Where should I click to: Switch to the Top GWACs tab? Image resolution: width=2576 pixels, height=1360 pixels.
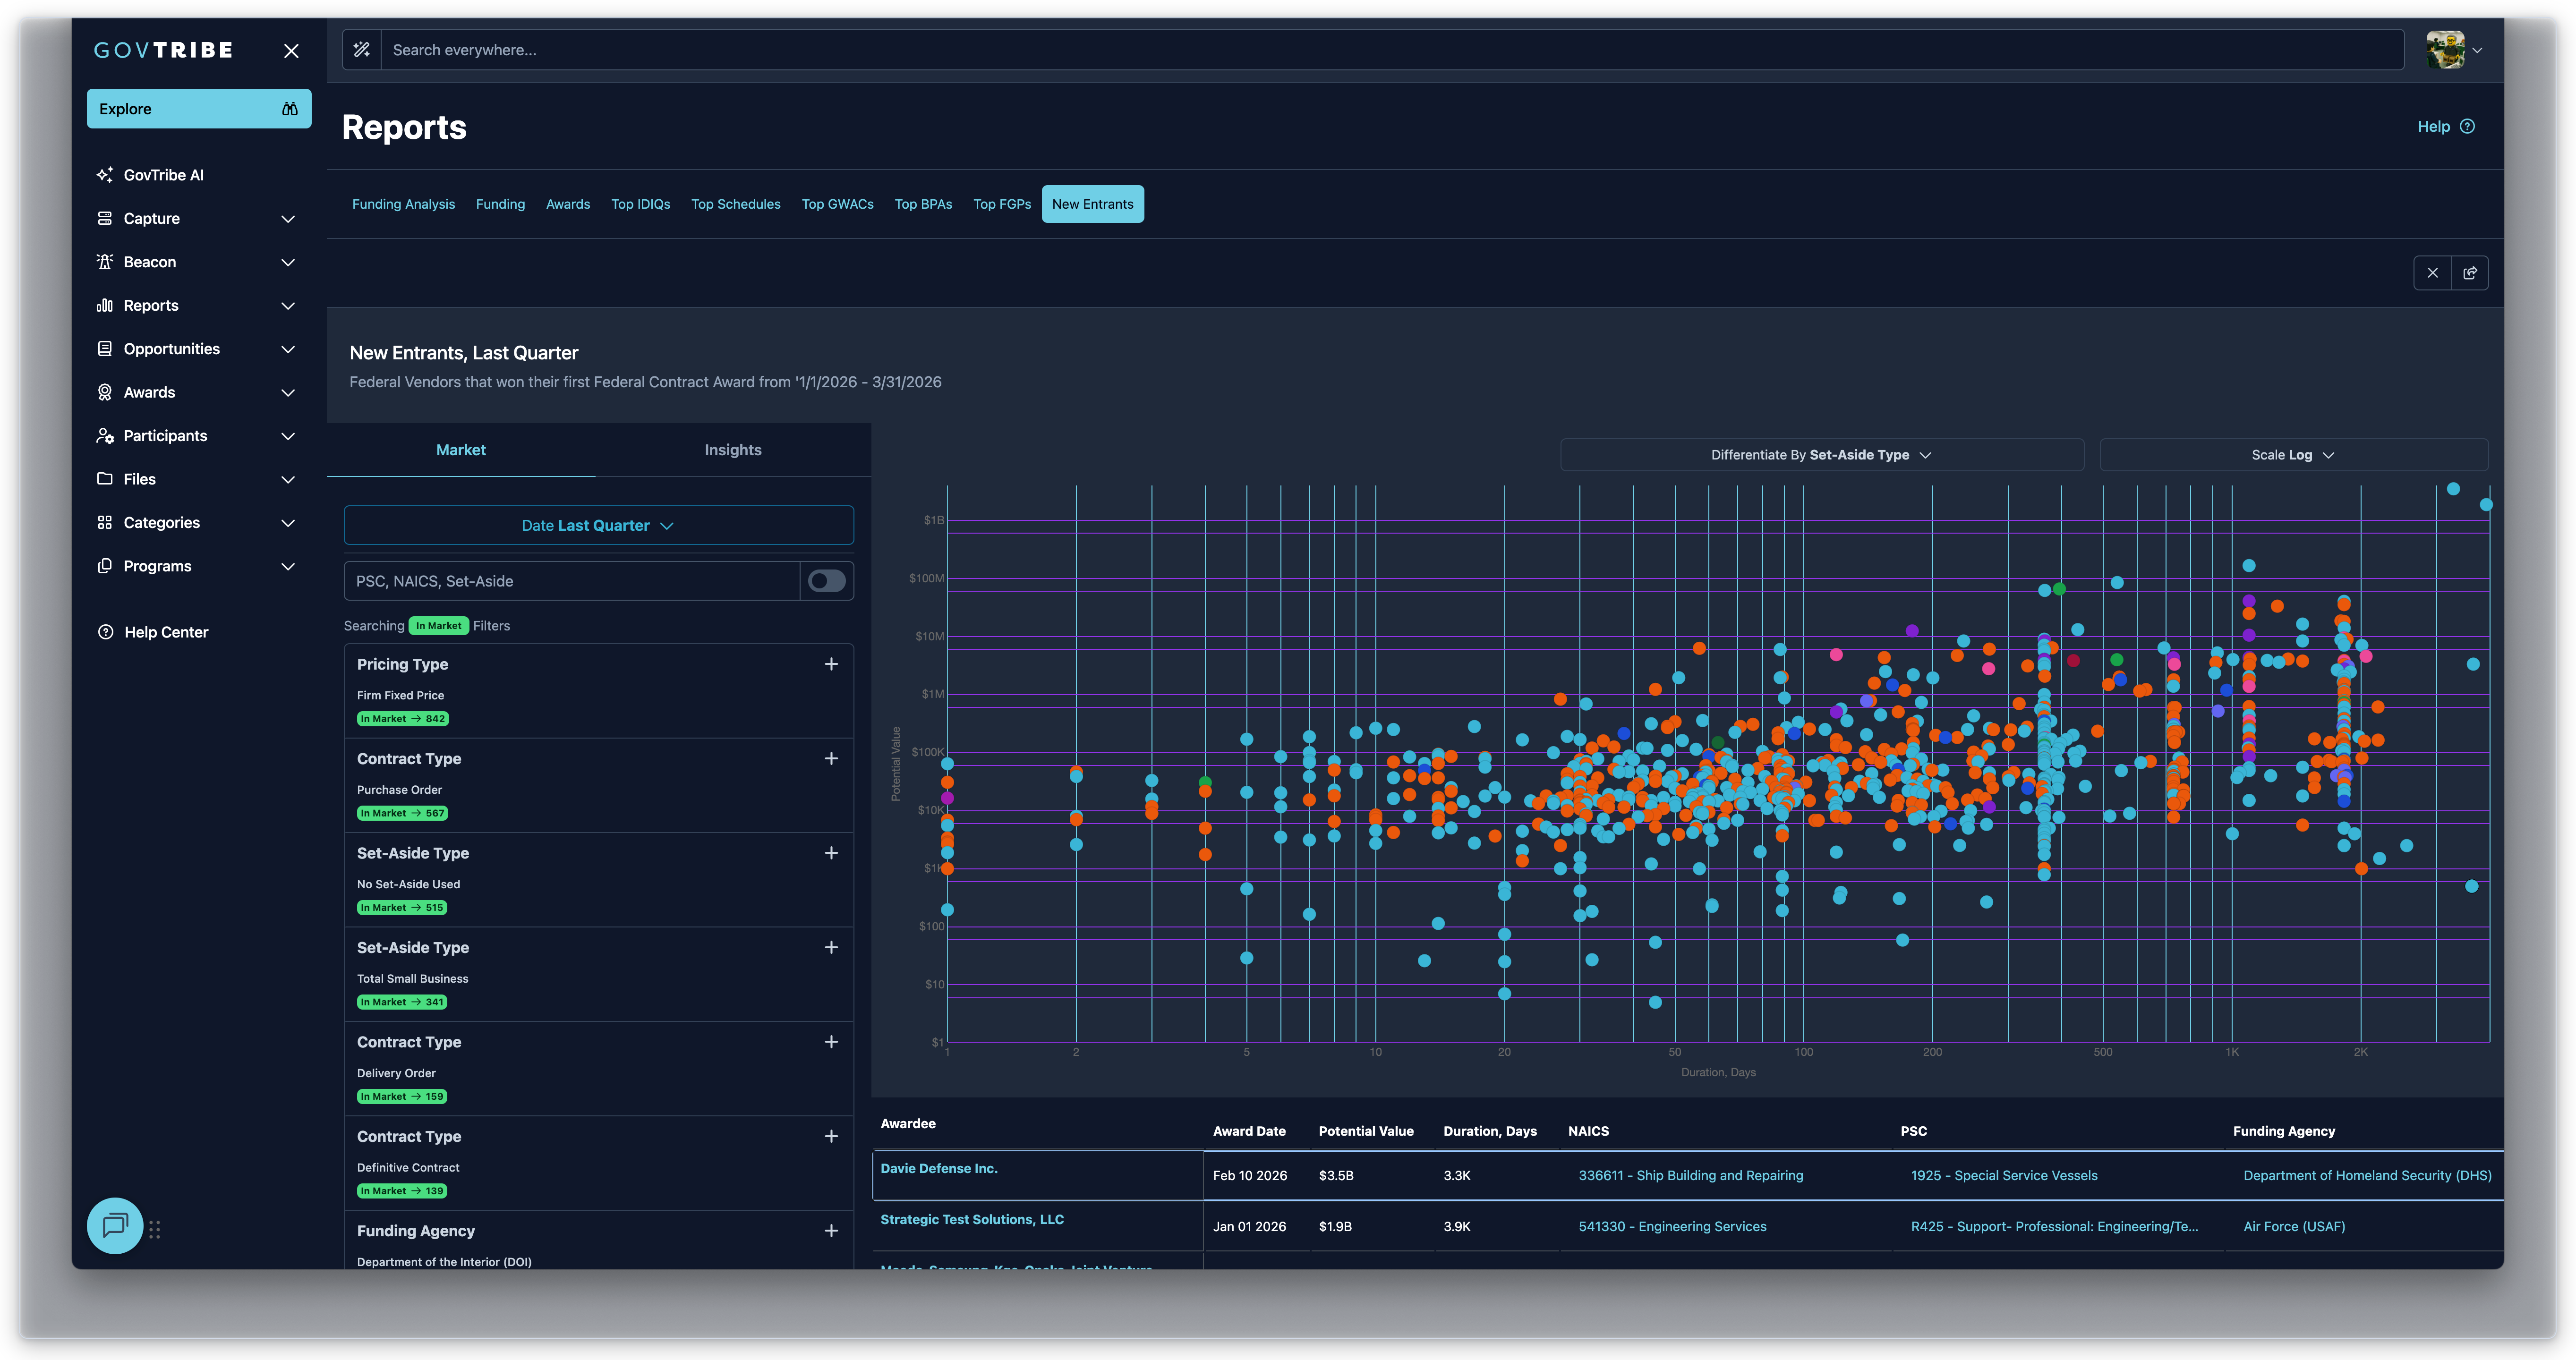[x=837, y=204]
